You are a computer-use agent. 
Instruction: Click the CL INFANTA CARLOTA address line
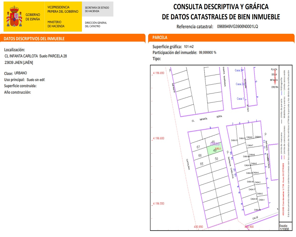36,56
